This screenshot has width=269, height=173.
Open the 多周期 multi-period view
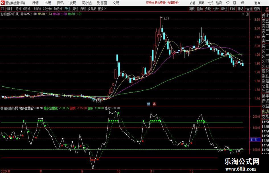tap(92, 9)
